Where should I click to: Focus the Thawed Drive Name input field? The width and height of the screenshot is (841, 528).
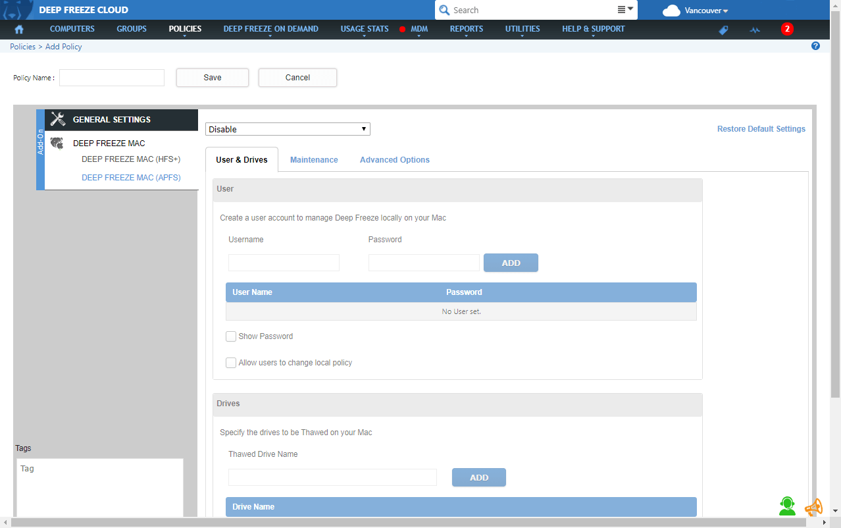click(332, 477)
